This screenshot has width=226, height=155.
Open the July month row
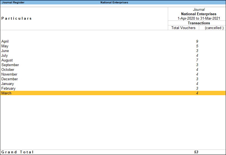click(113, 55)
